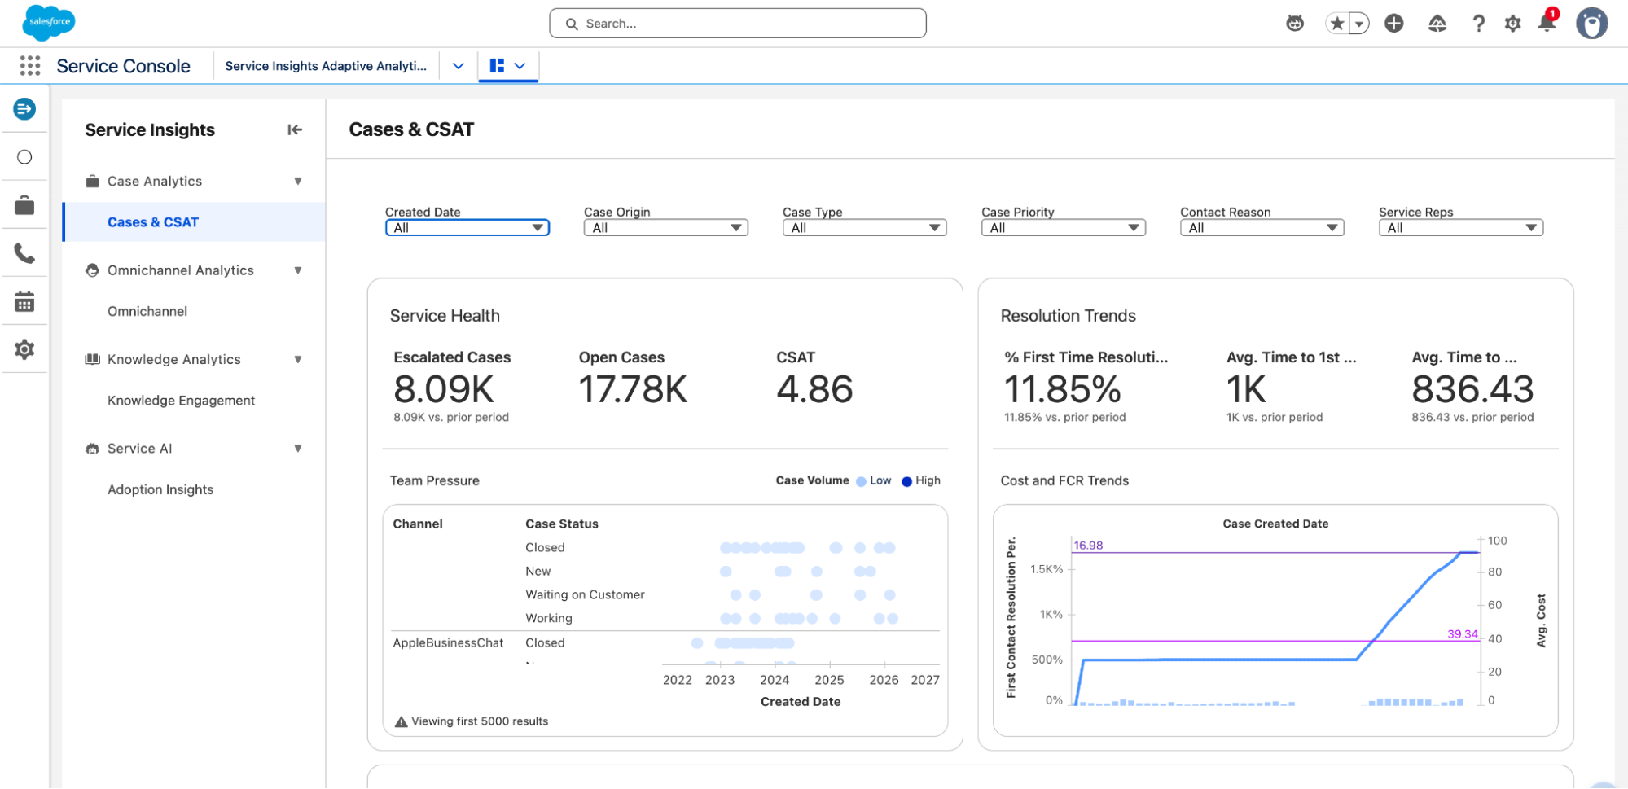Click the Service AI bot icon

click(93, 449)
